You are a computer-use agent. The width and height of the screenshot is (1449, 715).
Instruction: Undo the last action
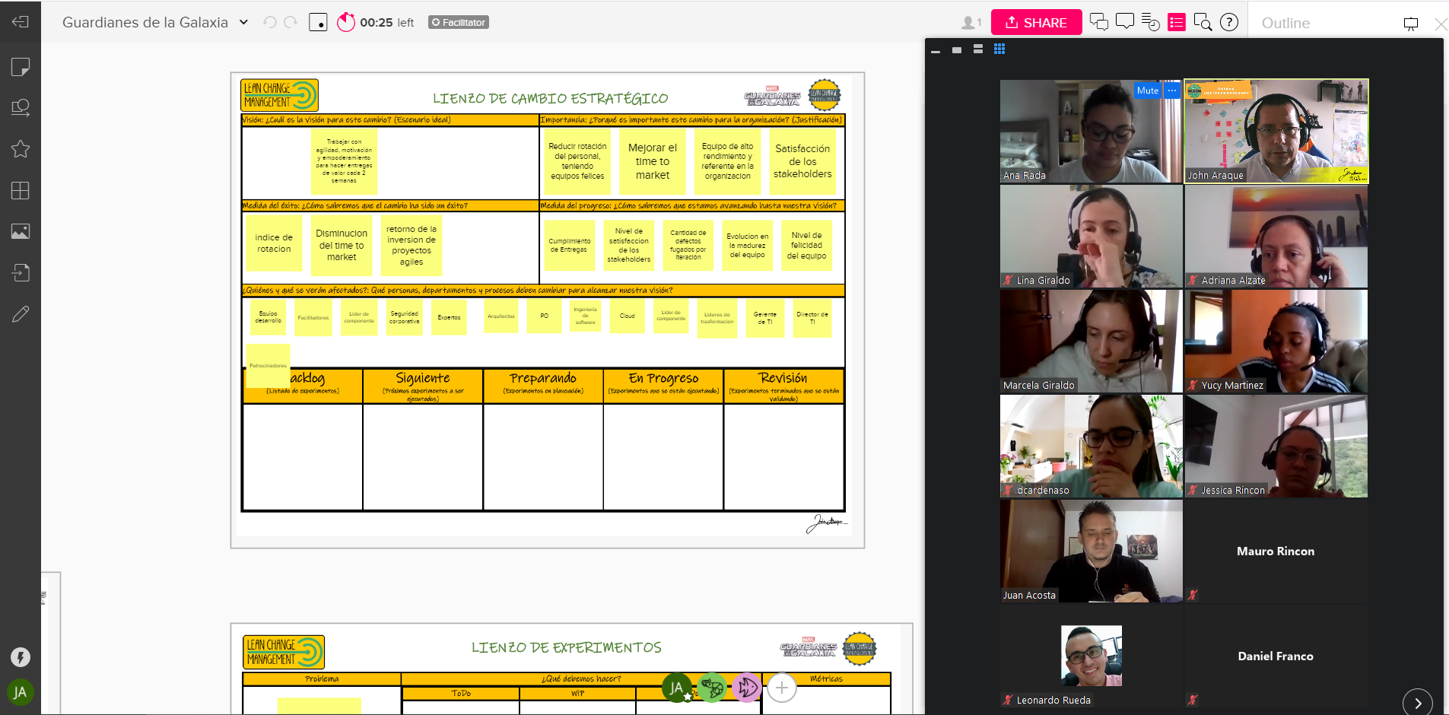[x=269, y=22]
